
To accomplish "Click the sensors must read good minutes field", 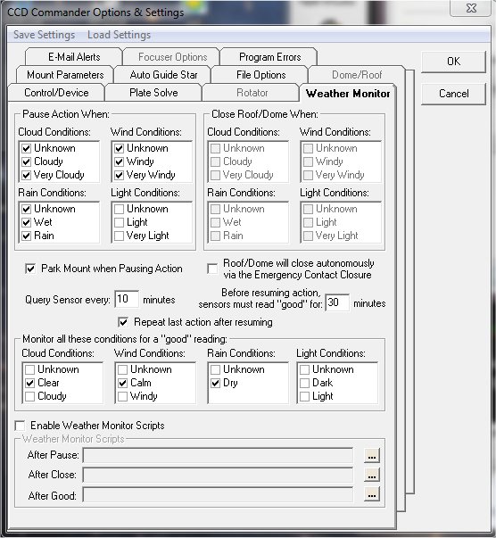I will 337,302.
